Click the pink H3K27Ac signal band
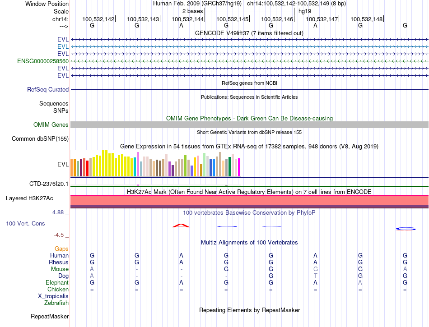This screenshot has width=429, height=327. [249, 200]
